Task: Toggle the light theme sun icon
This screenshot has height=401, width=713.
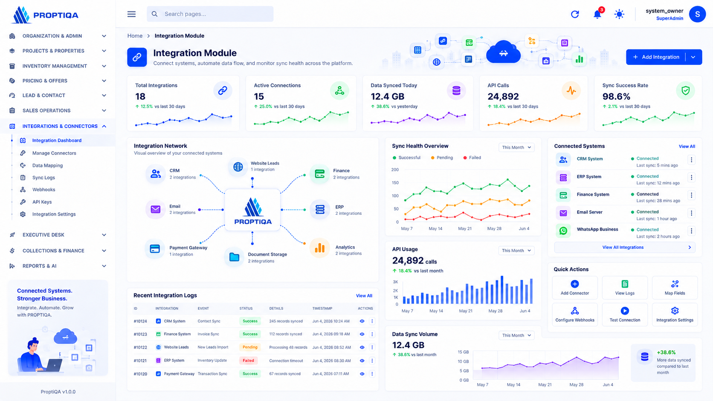Action: [x=619, y=14]
